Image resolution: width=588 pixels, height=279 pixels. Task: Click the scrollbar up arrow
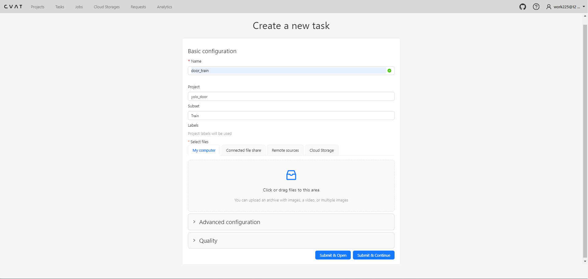click(585, 16)
